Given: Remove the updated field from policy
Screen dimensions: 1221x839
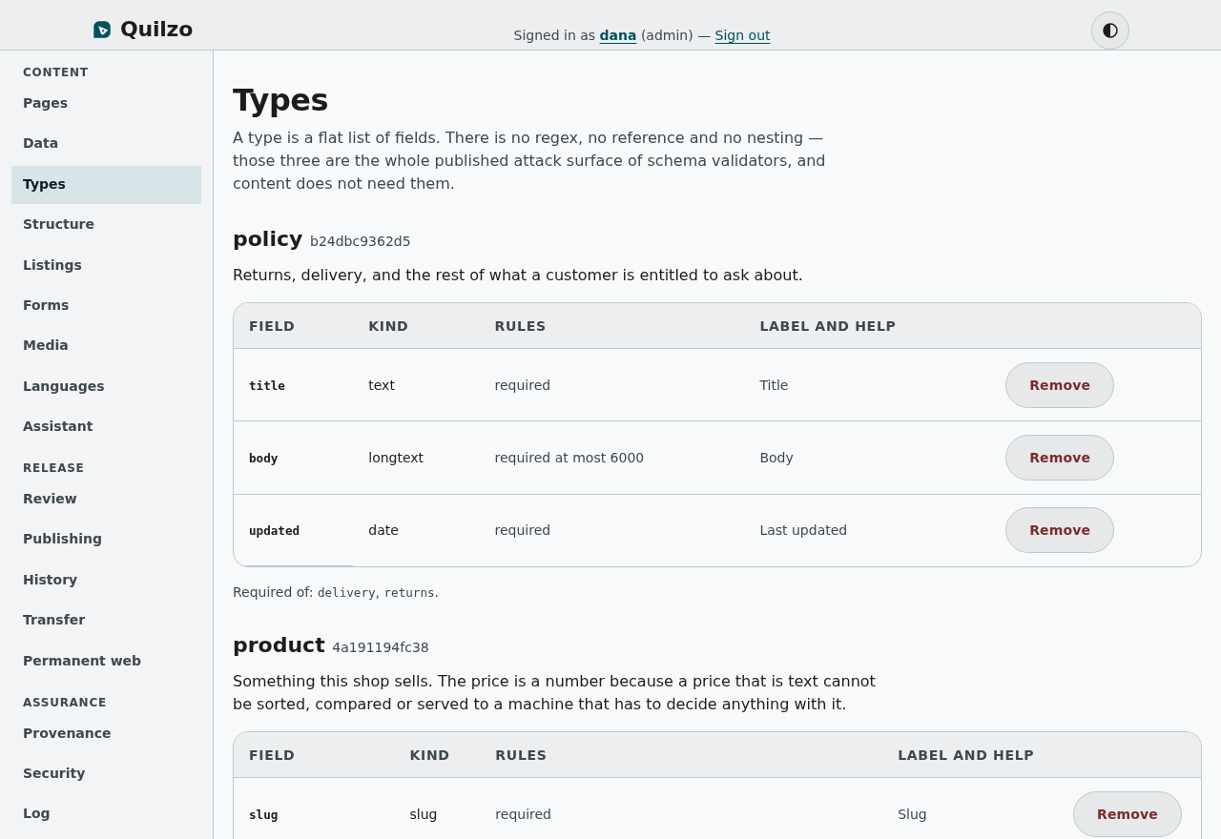Looking at the screenshot, I should (x=1059, y=530).
